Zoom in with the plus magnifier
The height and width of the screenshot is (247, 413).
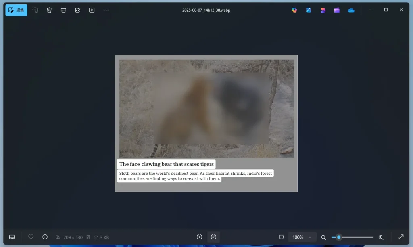point(381,237)
